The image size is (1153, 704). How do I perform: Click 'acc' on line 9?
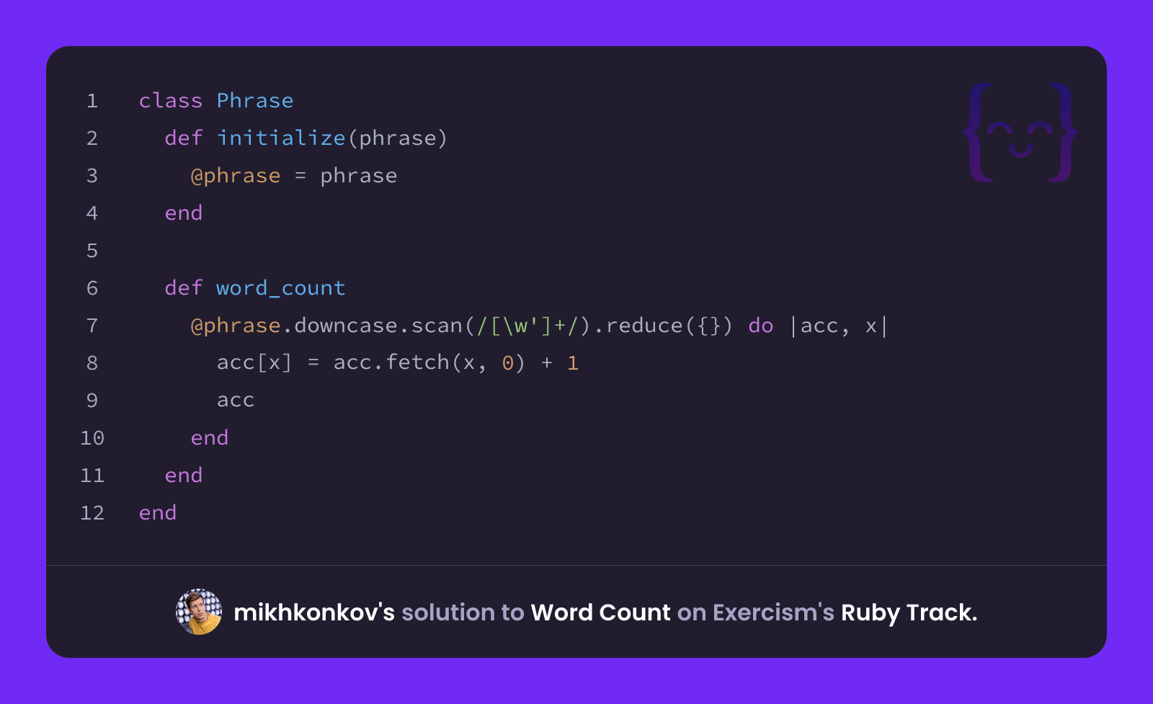pyautogui.click(x=236, y=400)
